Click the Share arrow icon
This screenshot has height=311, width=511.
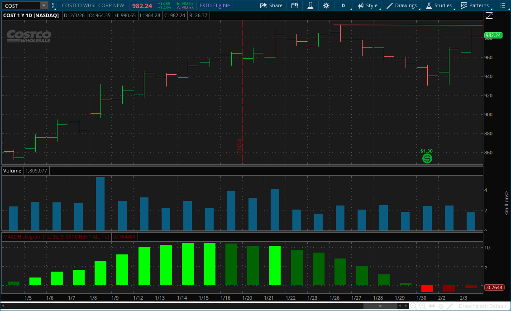(263, 5)
